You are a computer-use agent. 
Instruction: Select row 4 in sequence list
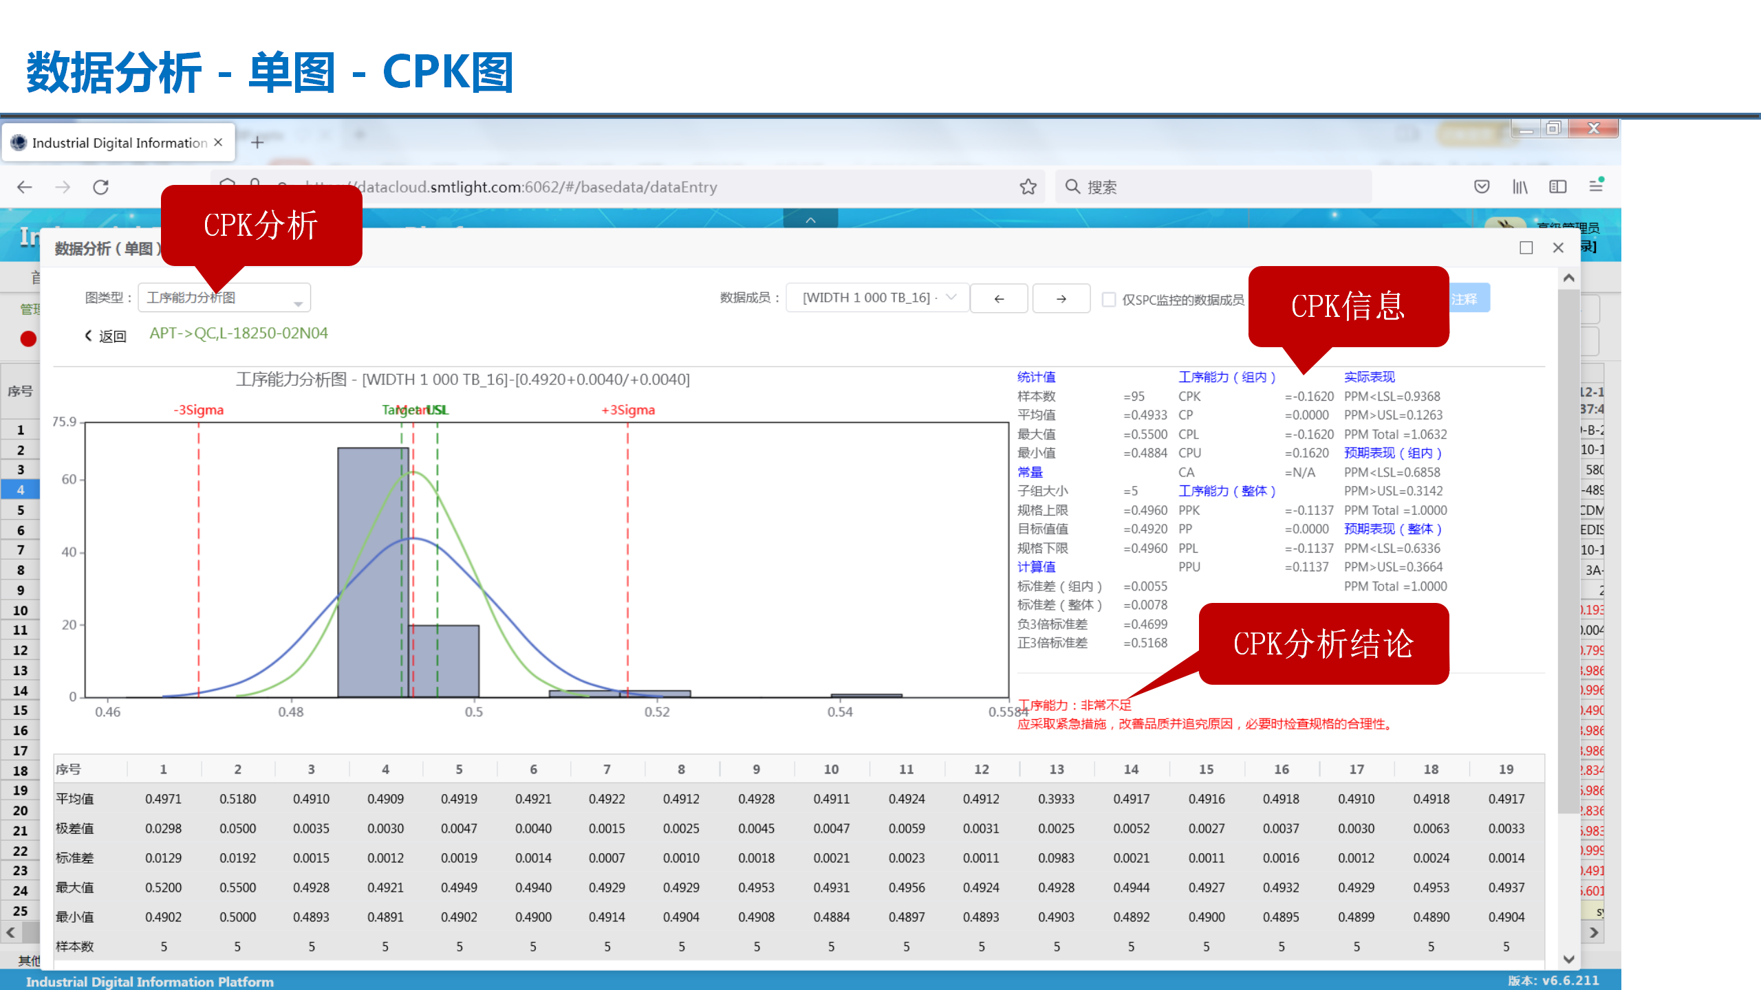[21, 489]
